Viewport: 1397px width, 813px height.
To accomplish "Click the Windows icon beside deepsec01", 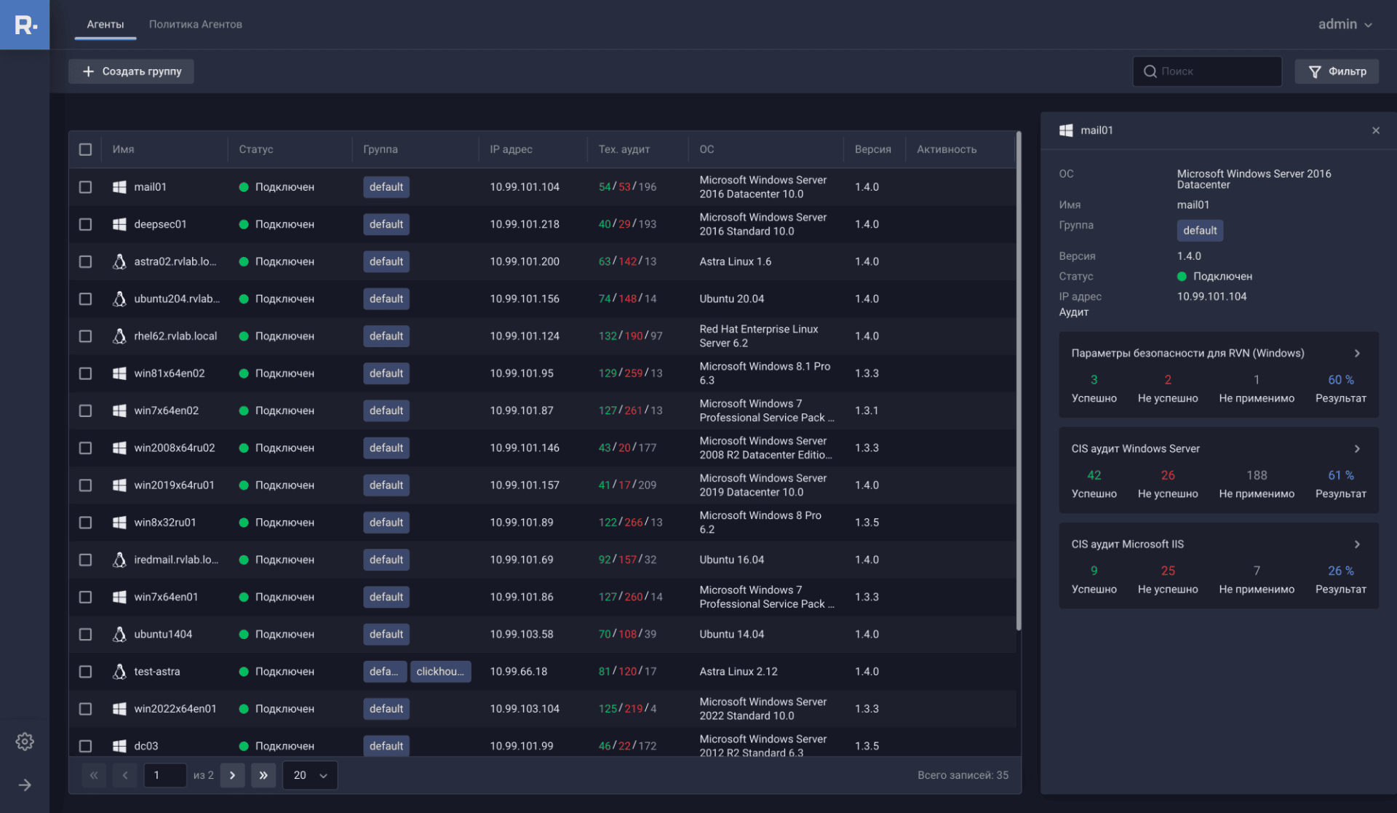I will point(119,224).
